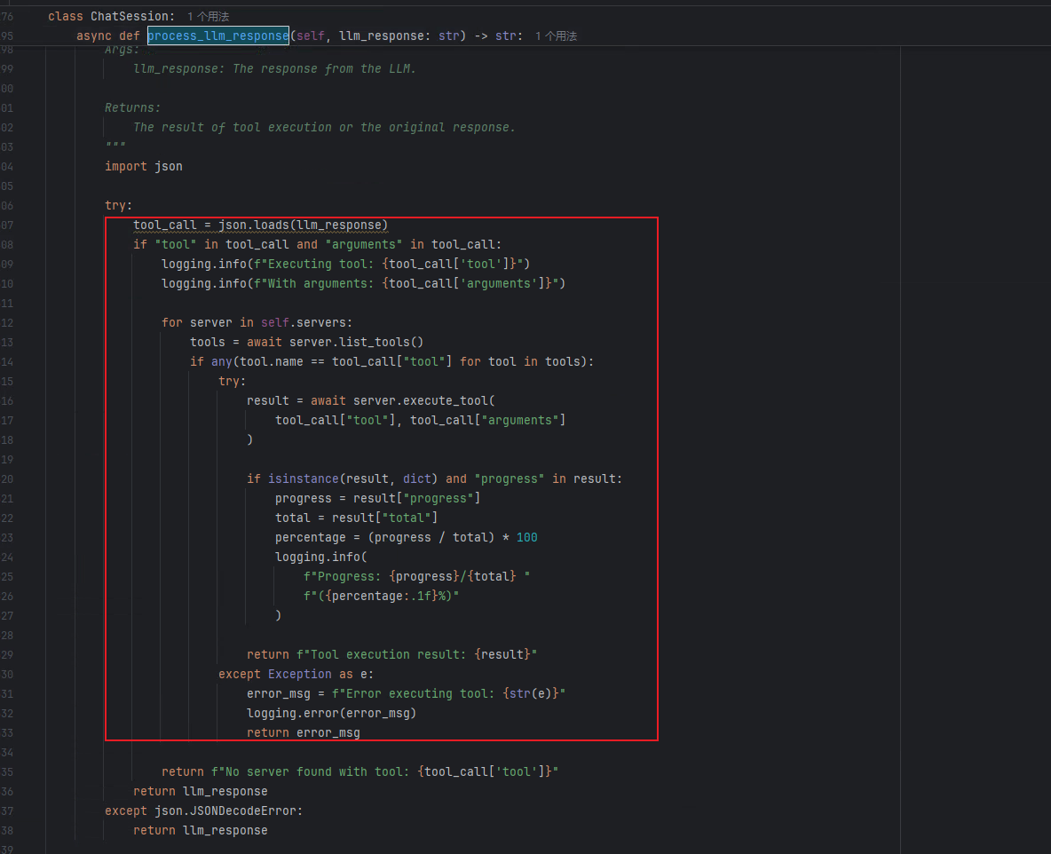The width and height of the screenshot is (1051, 854).
Task: Jump to sticky class ChatSession header line
Action: pos(111,16)
